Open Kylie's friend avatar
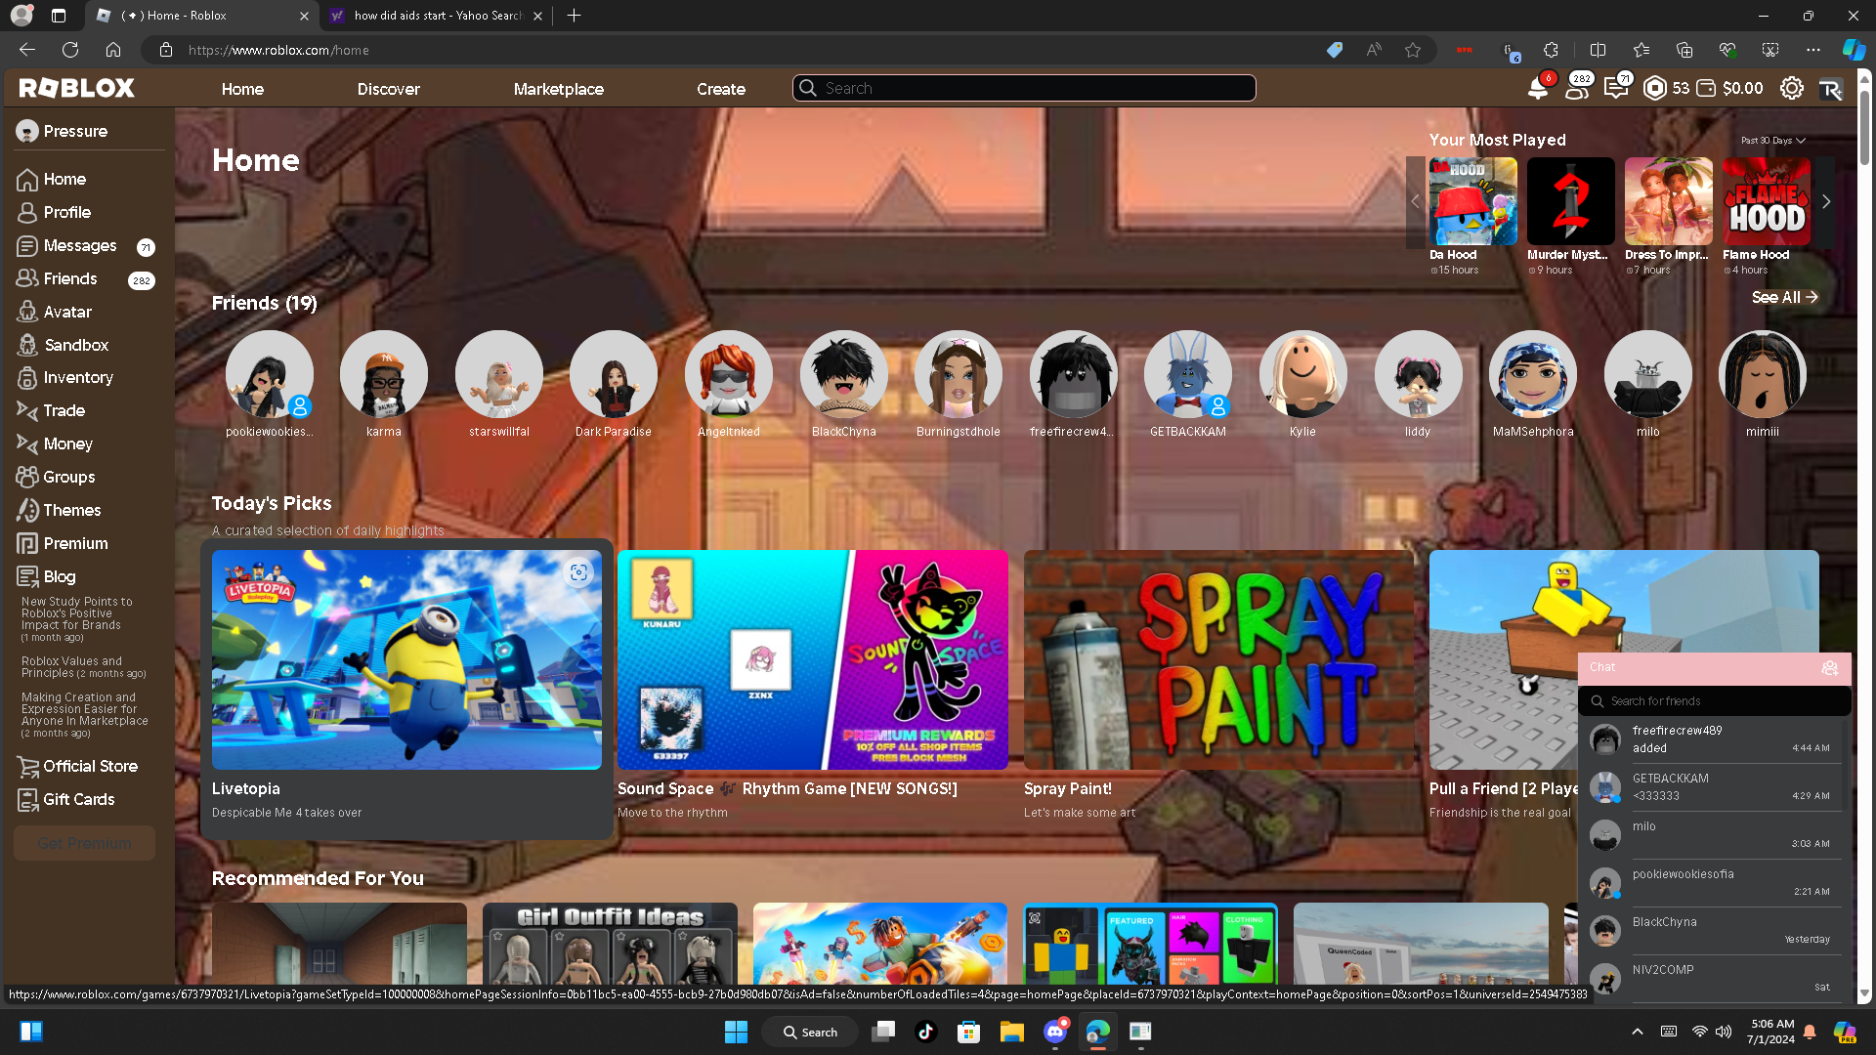 [x=1302, y=374]
